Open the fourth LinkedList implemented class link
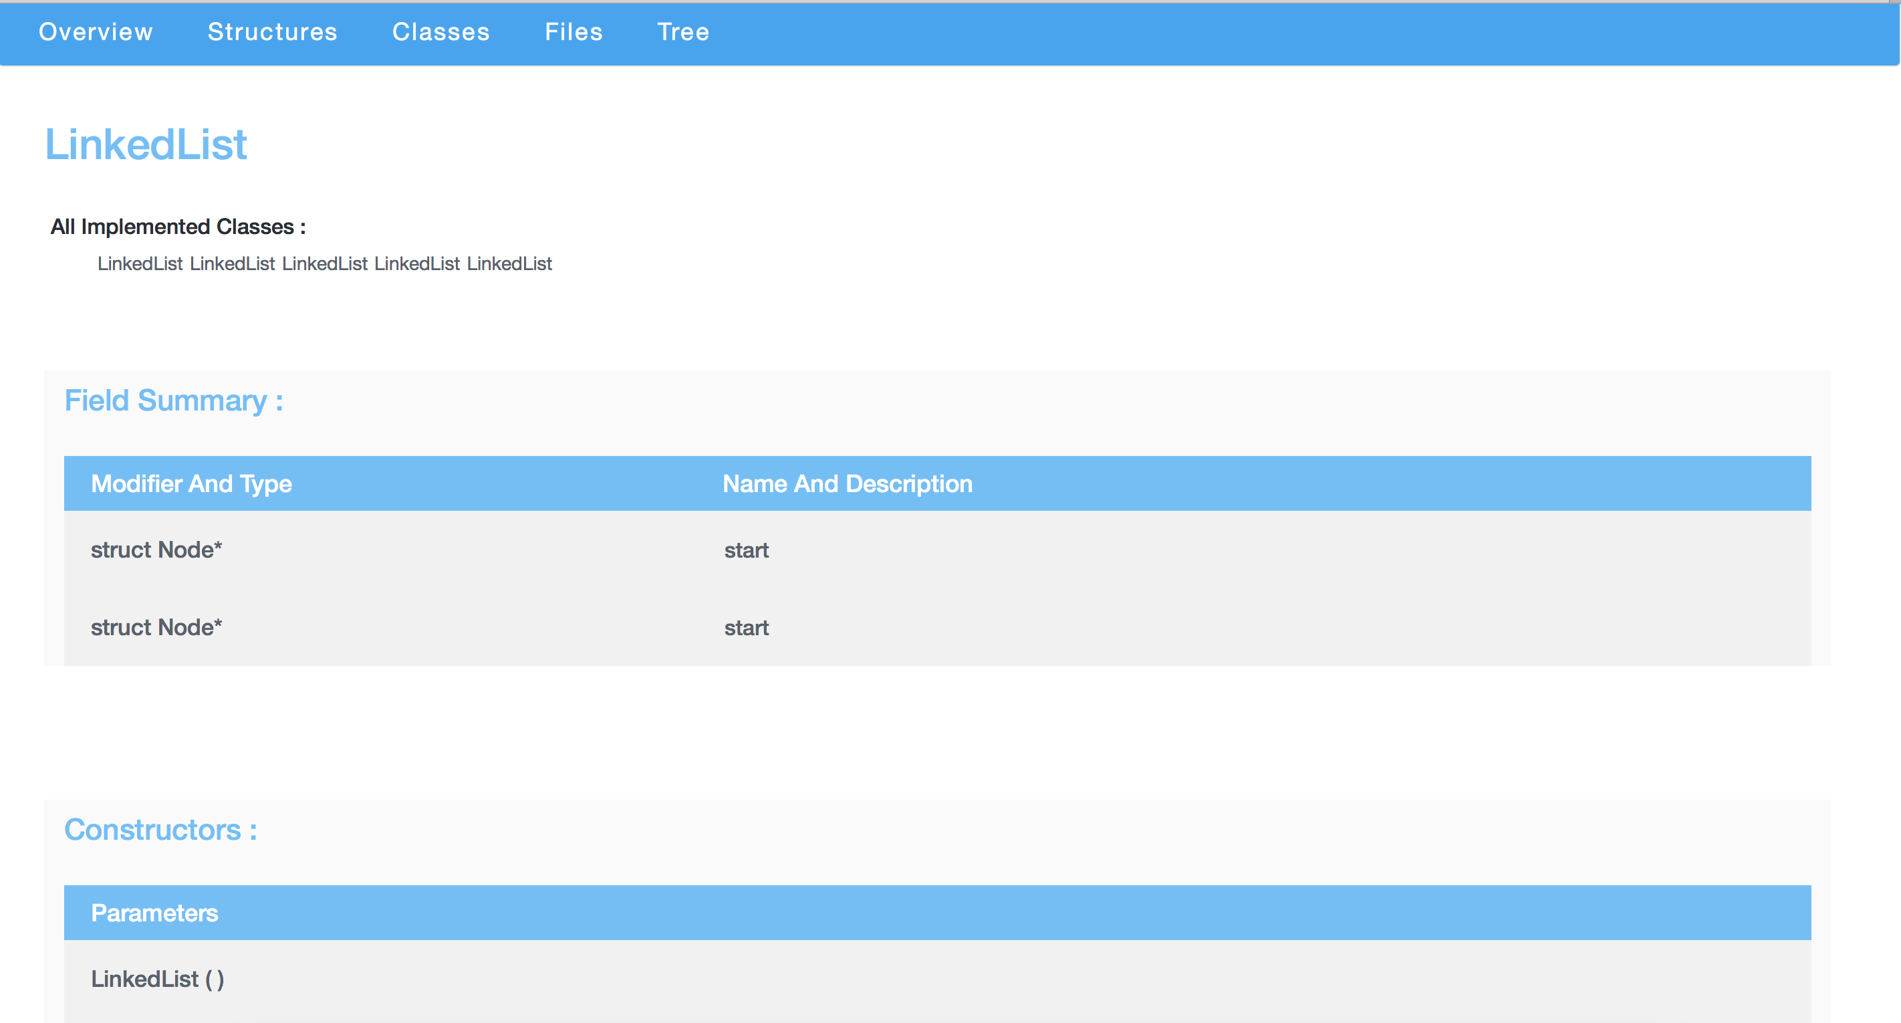The width and height of the screenshot is (1901, 1023). (x=417, y=263)
